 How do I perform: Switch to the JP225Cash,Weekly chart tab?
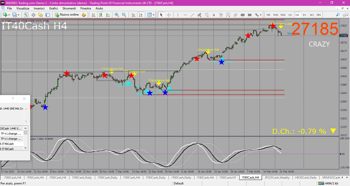pyautogui.click(x=277, y=177)
